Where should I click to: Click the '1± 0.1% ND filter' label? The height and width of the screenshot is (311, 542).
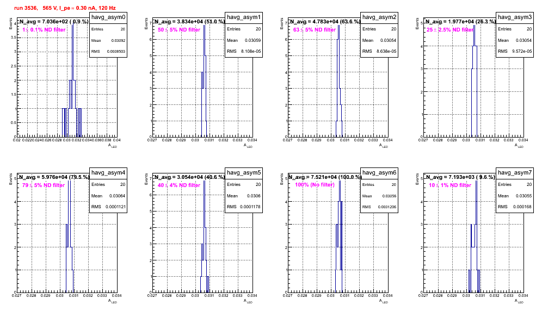point(44,30)
